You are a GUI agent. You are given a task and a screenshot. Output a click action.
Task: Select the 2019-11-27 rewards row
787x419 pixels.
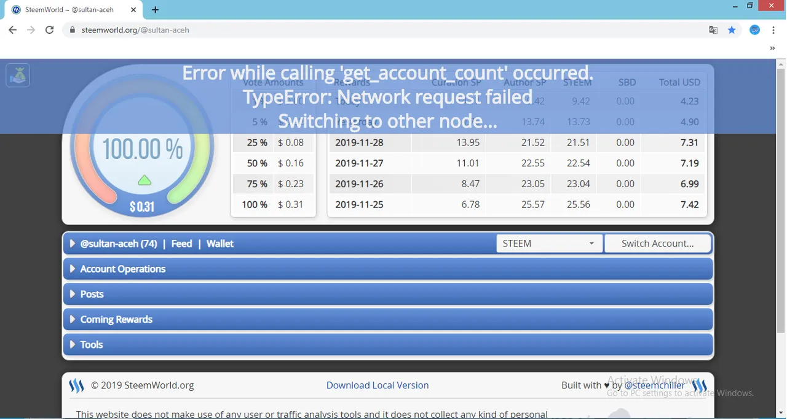coord(516,163)
